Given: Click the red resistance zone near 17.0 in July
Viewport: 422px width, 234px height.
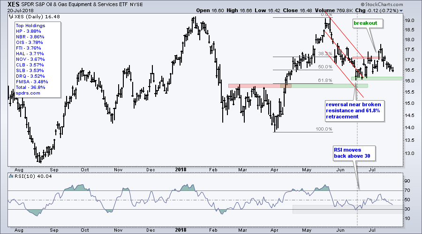Looking at the screenshot, I should tap(366, 58).
